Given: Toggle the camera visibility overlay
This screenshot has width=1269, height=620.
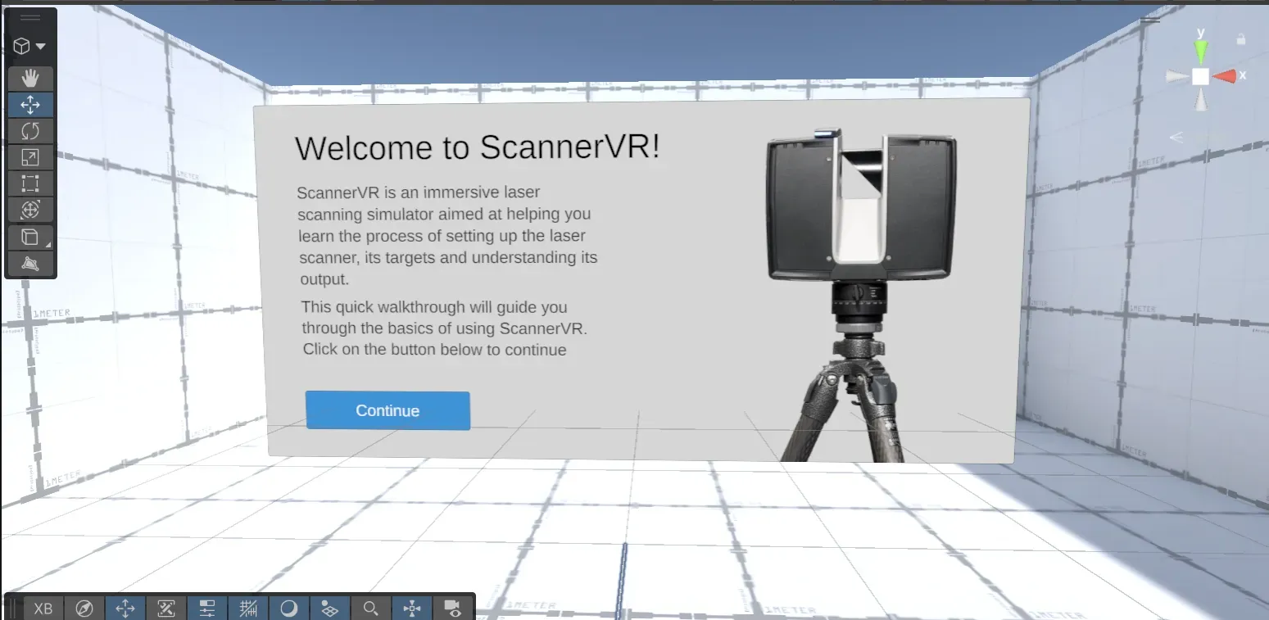Looking at the screenshot, I should 452,608.
